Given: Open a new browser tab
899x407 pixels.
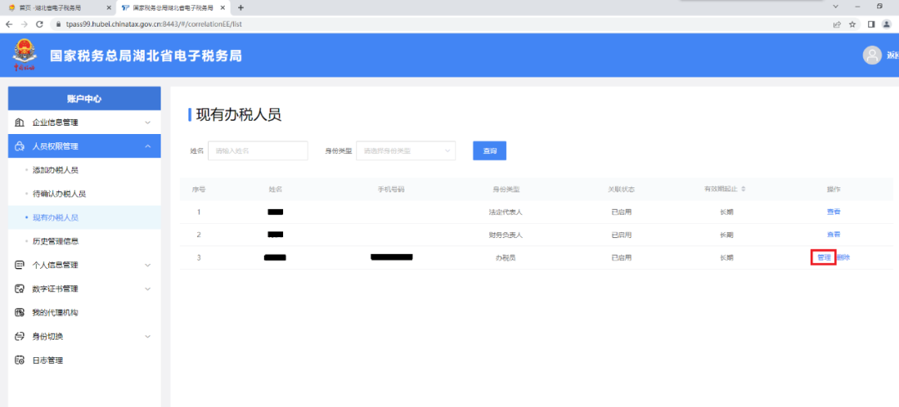Looking at the screenshot, I should [x=241, y=8].
